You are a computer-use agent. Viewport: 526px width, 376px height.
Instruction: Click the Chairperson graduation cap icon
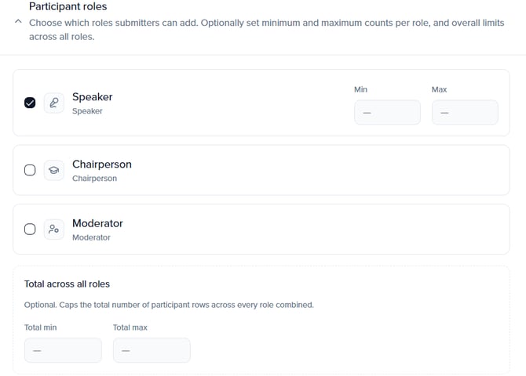tap(54, 170)
